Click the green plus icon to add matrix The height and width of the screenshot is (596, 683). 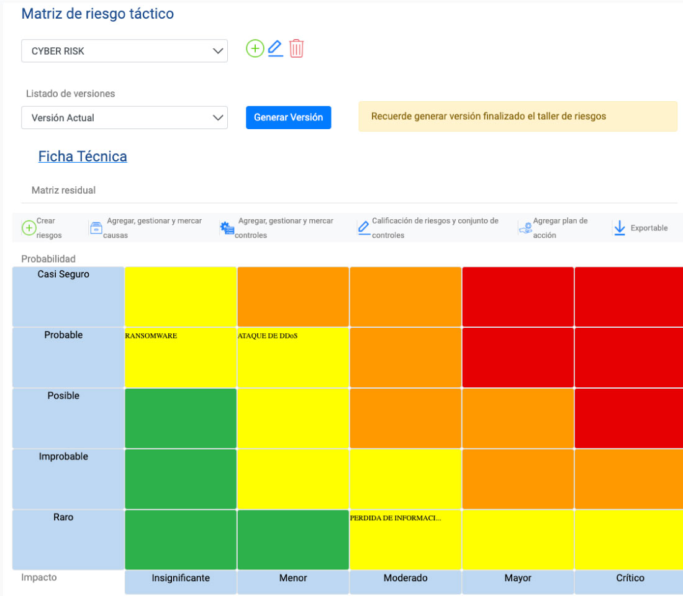[255, 48]
